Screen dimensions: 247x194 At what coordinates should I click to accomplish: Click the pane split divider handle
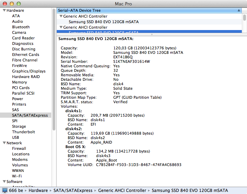pyautogui.click(x=152, y=35)
